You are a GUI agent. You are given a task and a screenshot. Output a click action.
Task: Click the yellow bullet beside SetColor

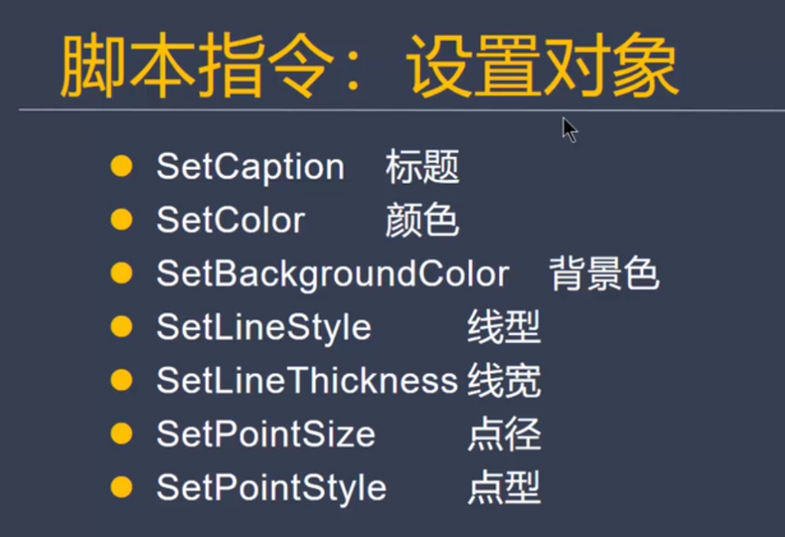pos(121,220)
